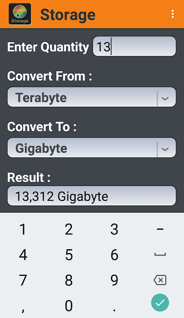The image size is (184, 318).
Task: Tap number 3 on the keypad
Action: [114, 229]
